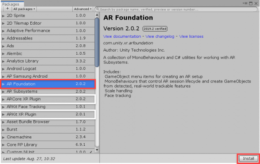Click the plus add package icon
The image size is (260, 164).
pyautogui.click(x=7, y=9)
